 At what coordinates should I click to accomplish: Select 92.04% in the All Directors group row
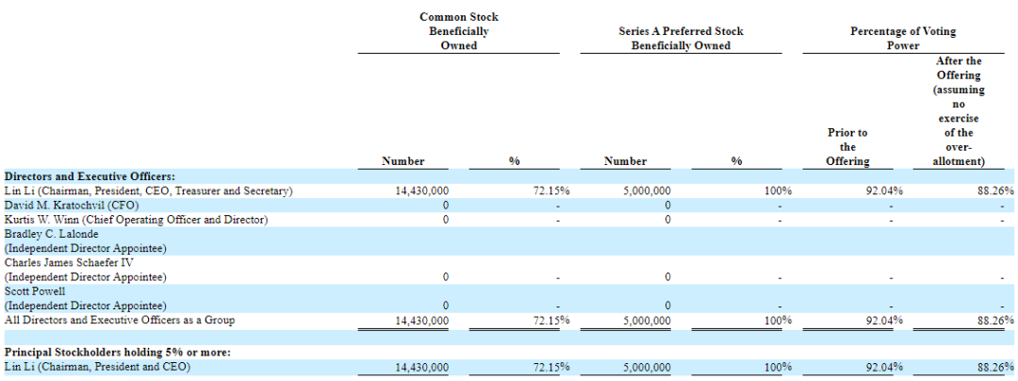(x=884, y=321)
